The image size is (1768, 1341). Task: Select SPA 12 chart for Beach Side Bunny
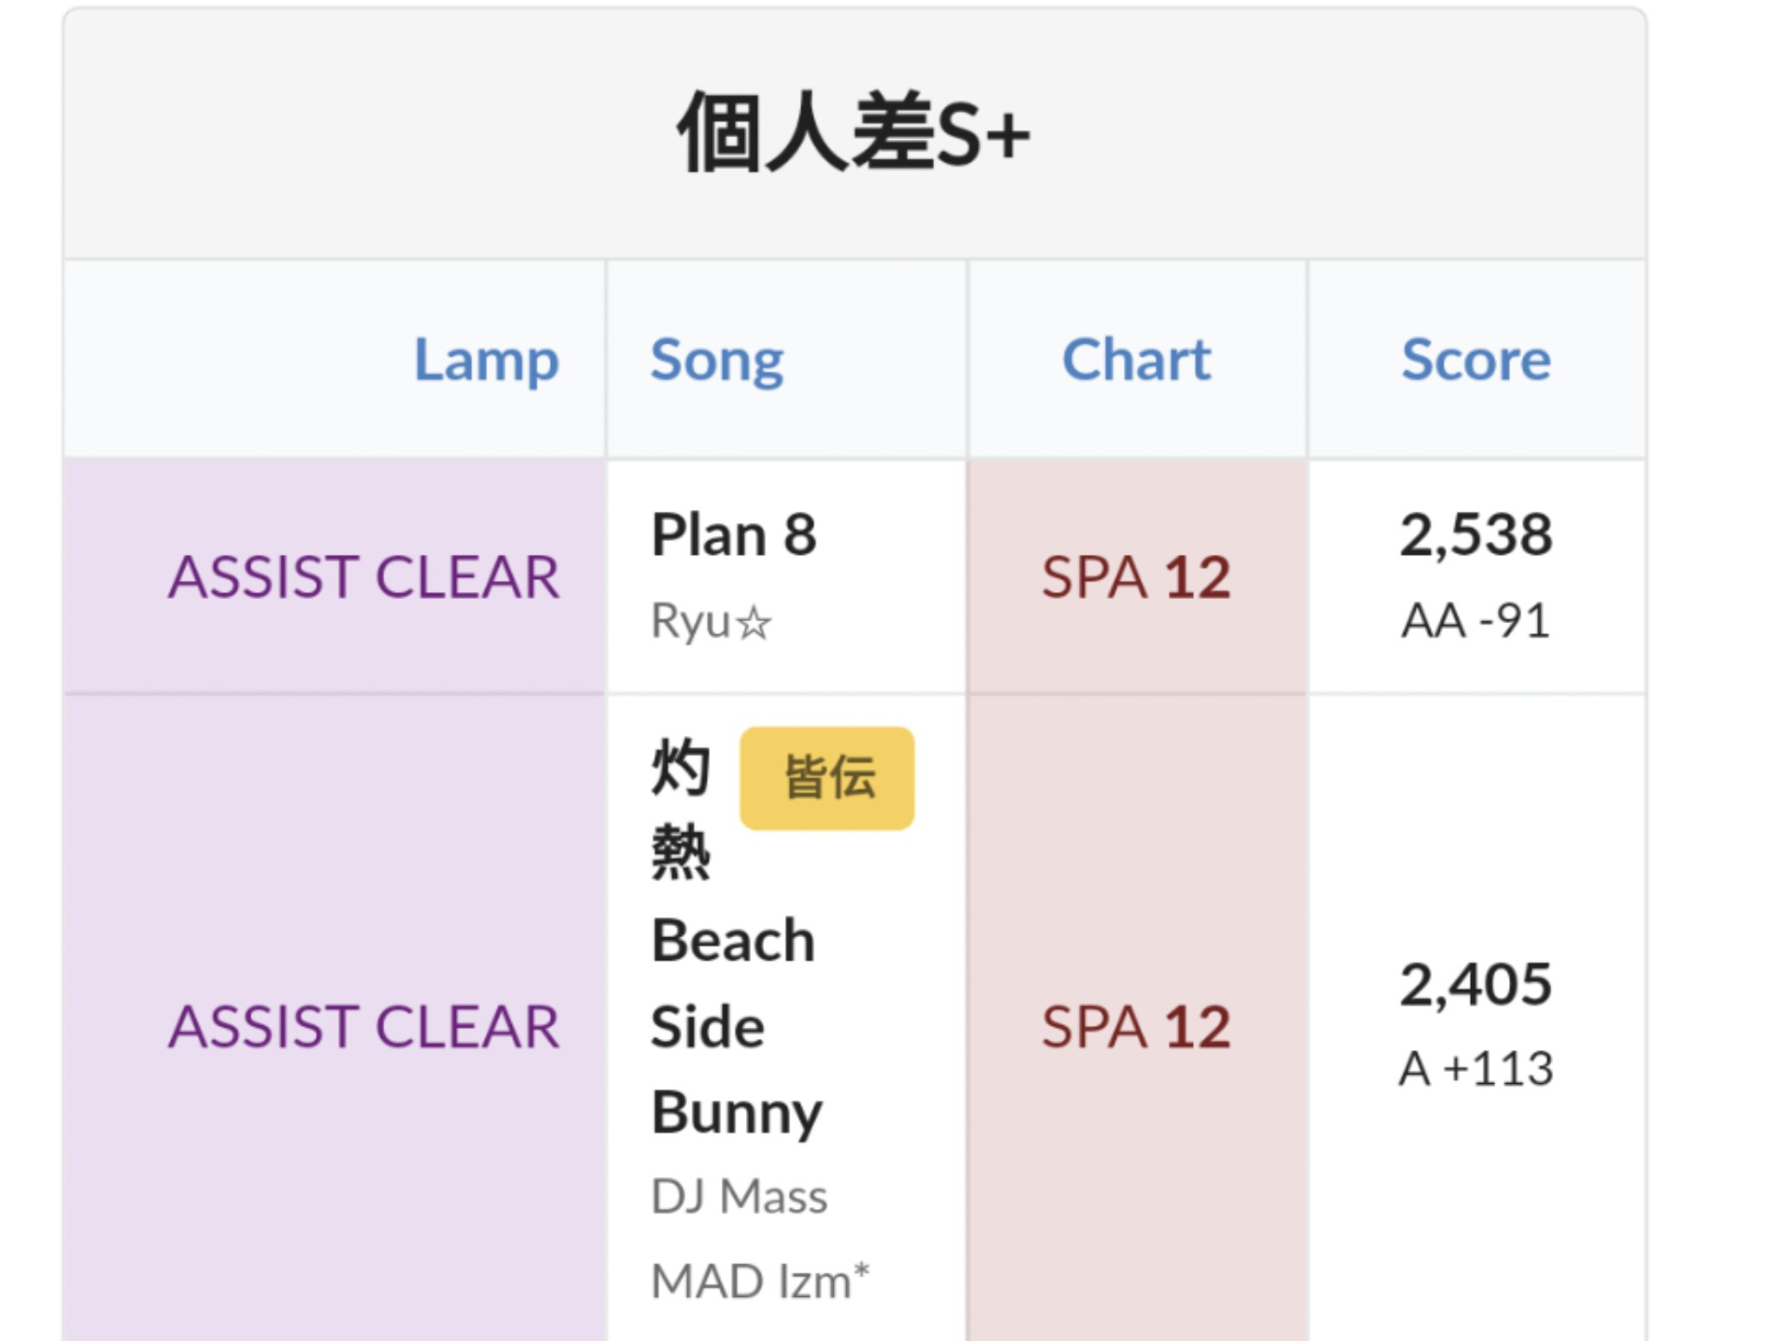(x=1136, y=1027)
